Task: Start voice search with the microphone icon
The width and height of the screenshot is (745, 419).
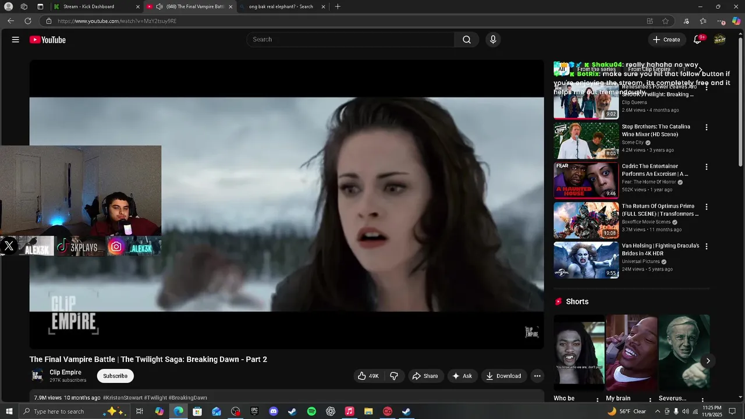Action: (493, 40)
